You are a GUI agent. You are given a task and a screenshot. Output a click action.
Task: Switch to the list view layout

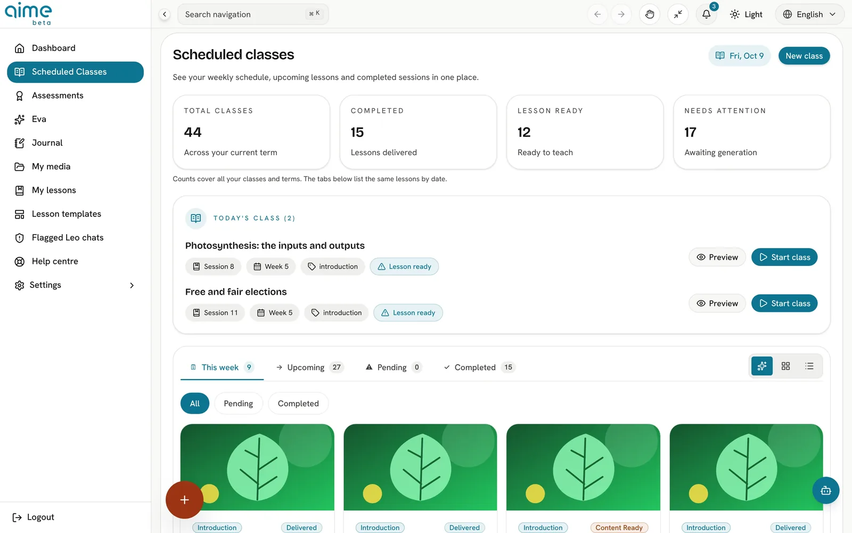(x=809, y=366)
